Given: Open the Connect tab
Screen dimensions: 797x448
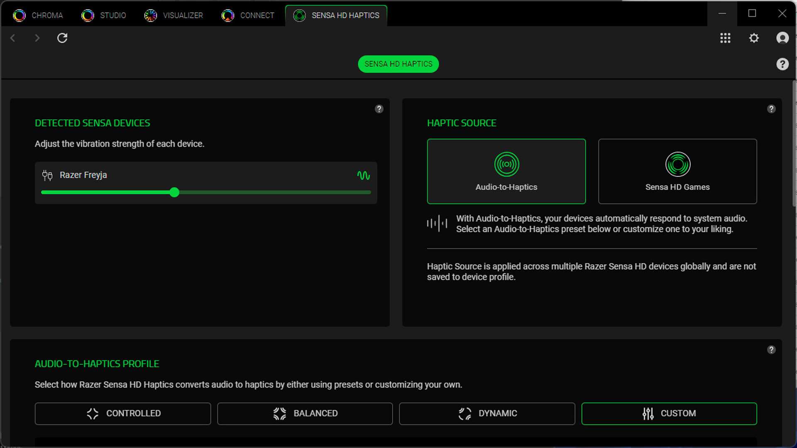Looking at the screenshot, I should pyautogui.click(x=248, y=15).
